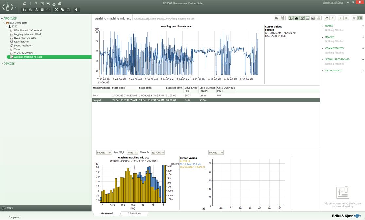Image resolution: width=365 pixels, height=220 pixels.
Task: Click the speaker sound icon
Action: (x=76, y=10)
